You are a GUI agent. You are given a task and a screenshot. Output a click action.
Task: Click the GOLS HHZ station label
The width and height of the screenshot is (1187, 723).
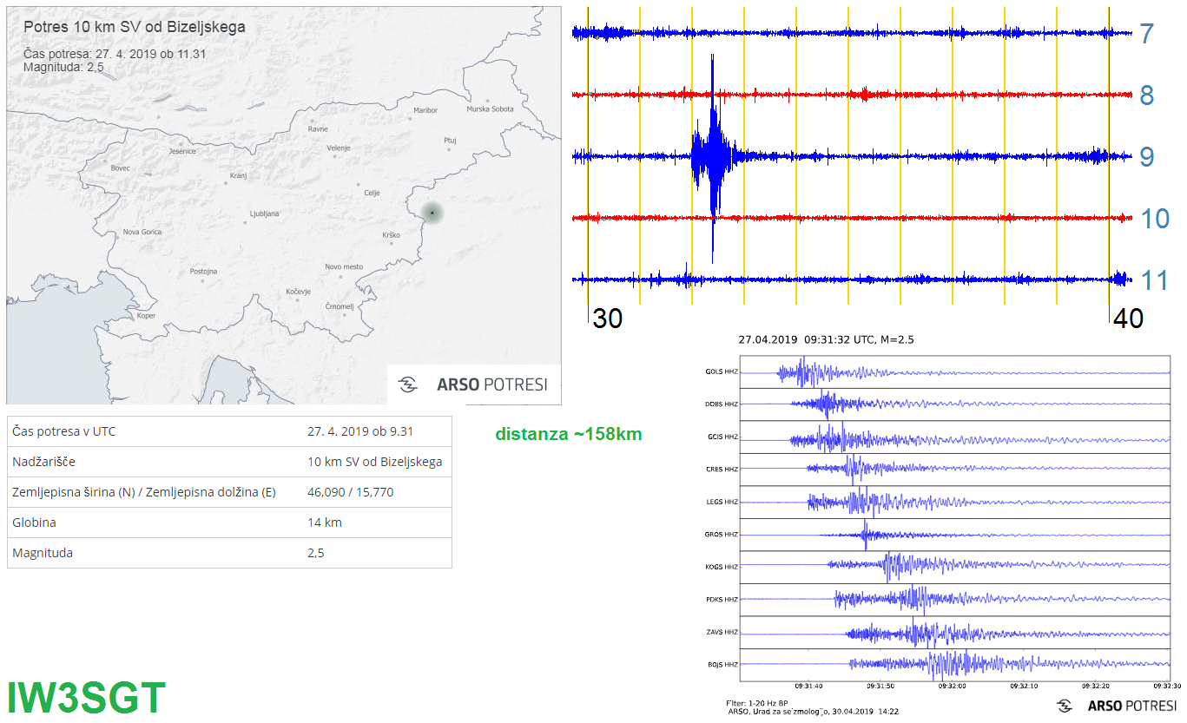point(722,371)
